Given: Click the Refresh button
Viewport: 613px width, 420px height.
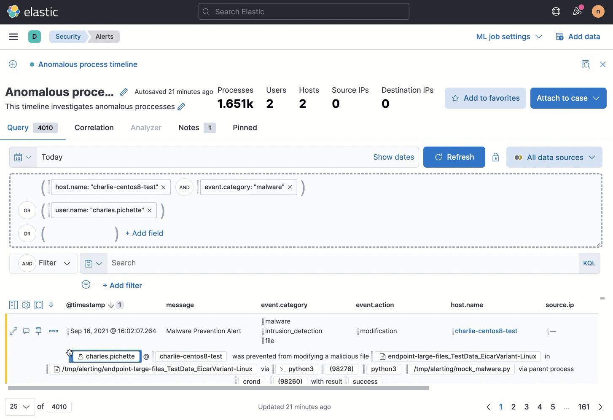Looking at the screenshot, I should coord(454,157).
